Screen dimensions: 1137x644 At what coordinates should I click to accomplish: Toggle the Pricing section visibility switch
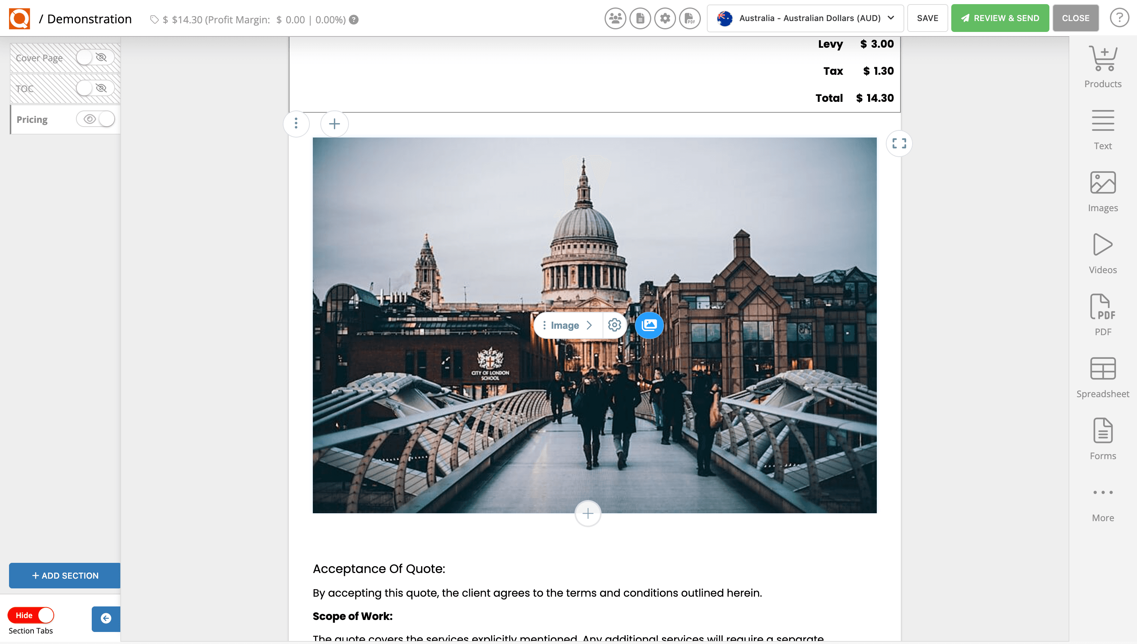point(96,119)
